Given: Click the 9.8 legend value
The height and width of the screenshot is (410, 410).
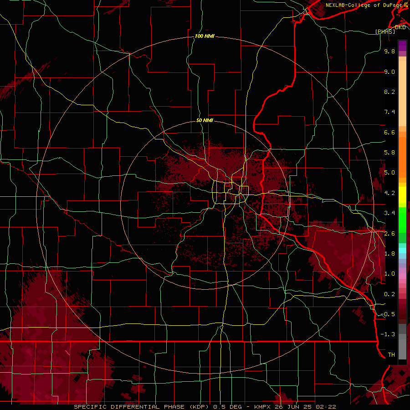Looking at the screenshot, I should point(389,51).
